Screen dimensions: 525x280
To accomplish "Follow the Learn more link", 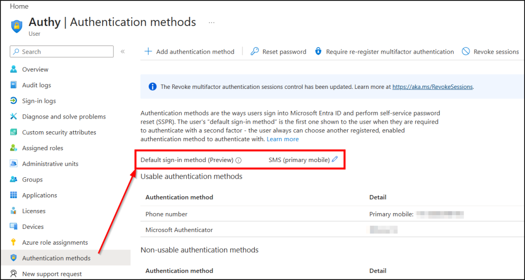I will tap(282, 139).
